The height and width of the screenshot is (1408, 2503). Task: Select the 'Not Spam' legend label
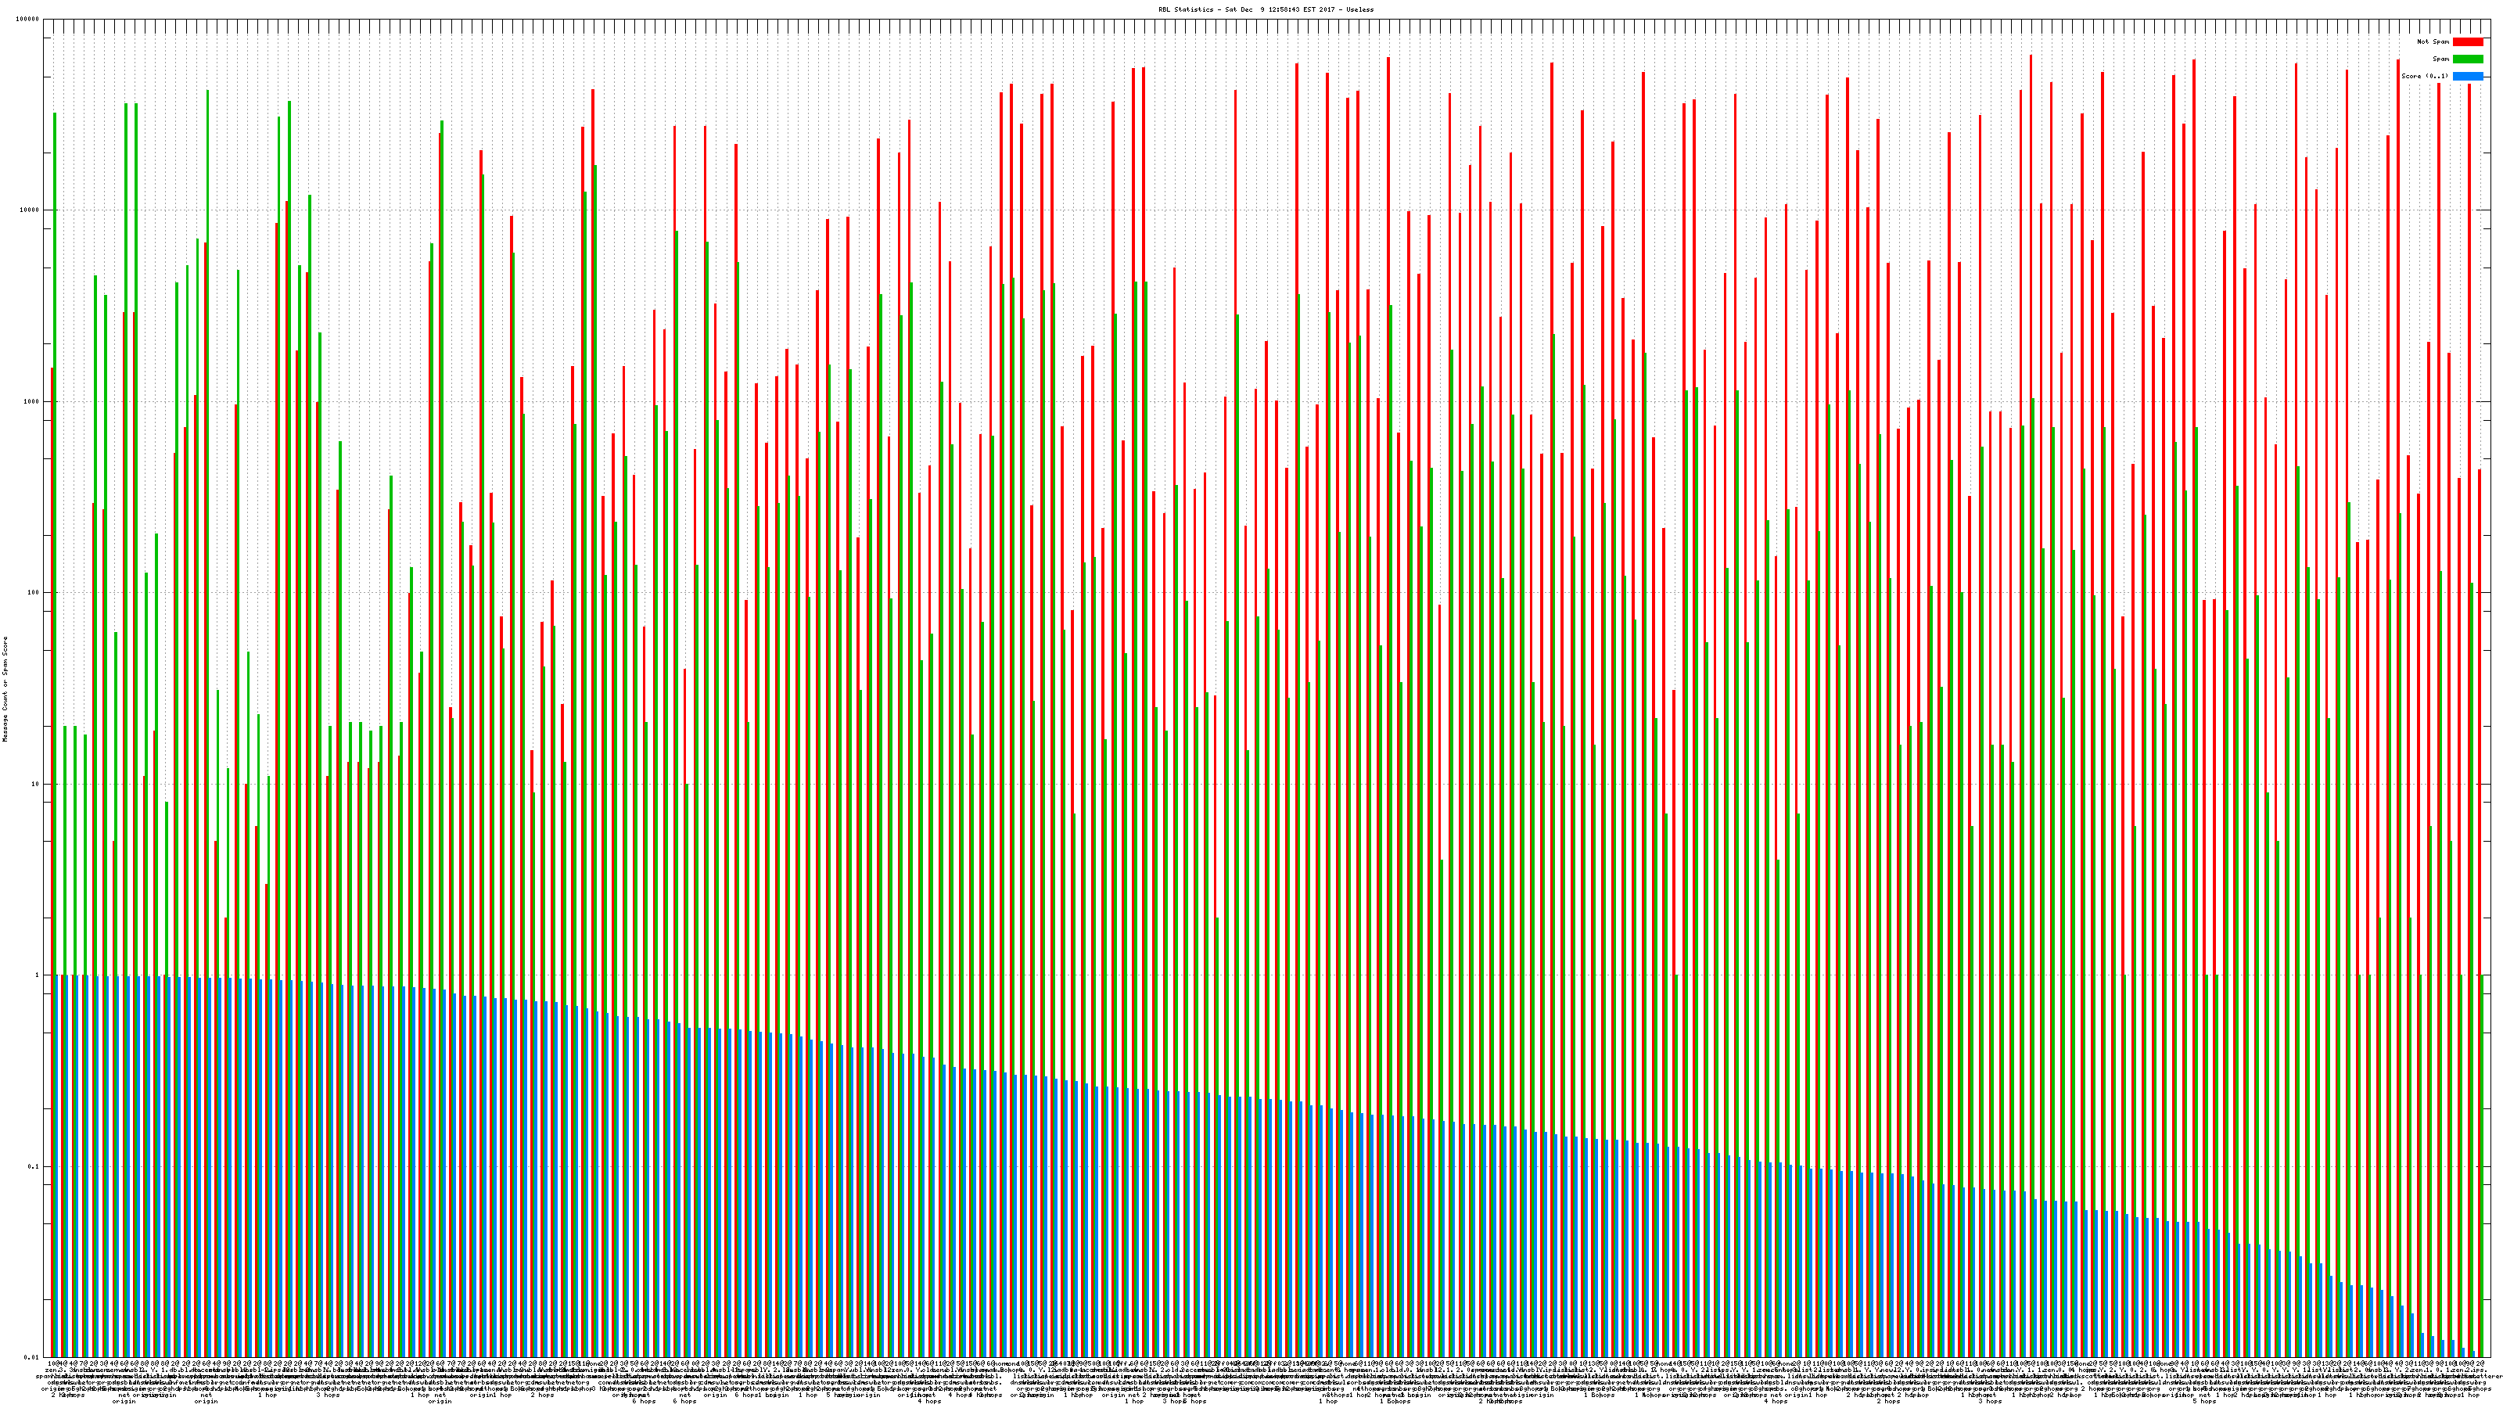[x=2433, y=41]
